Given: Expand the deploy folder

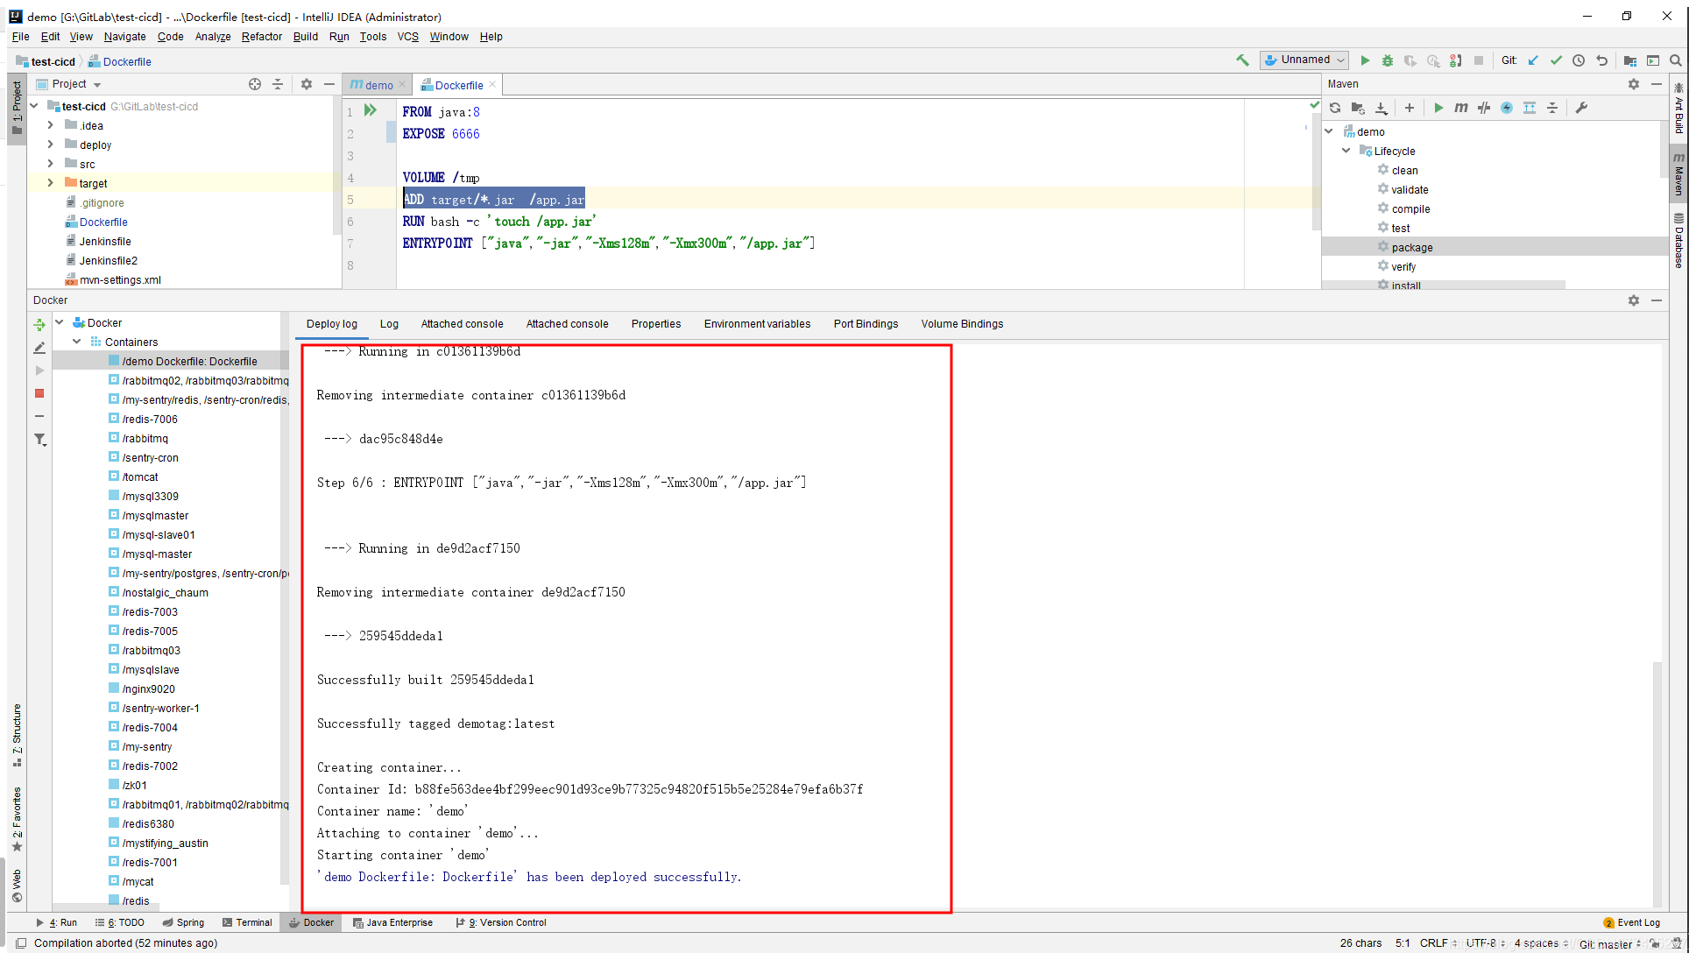Looking at the screenshot, I should tap(50, 145).
